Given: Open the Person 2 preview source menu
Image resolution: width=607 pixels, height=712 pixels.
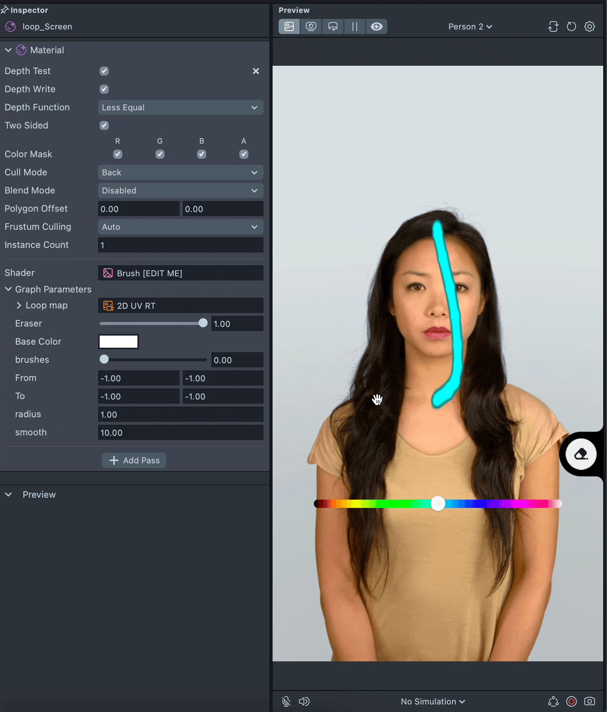Looking at the screenshot, I should click(470, 27).
